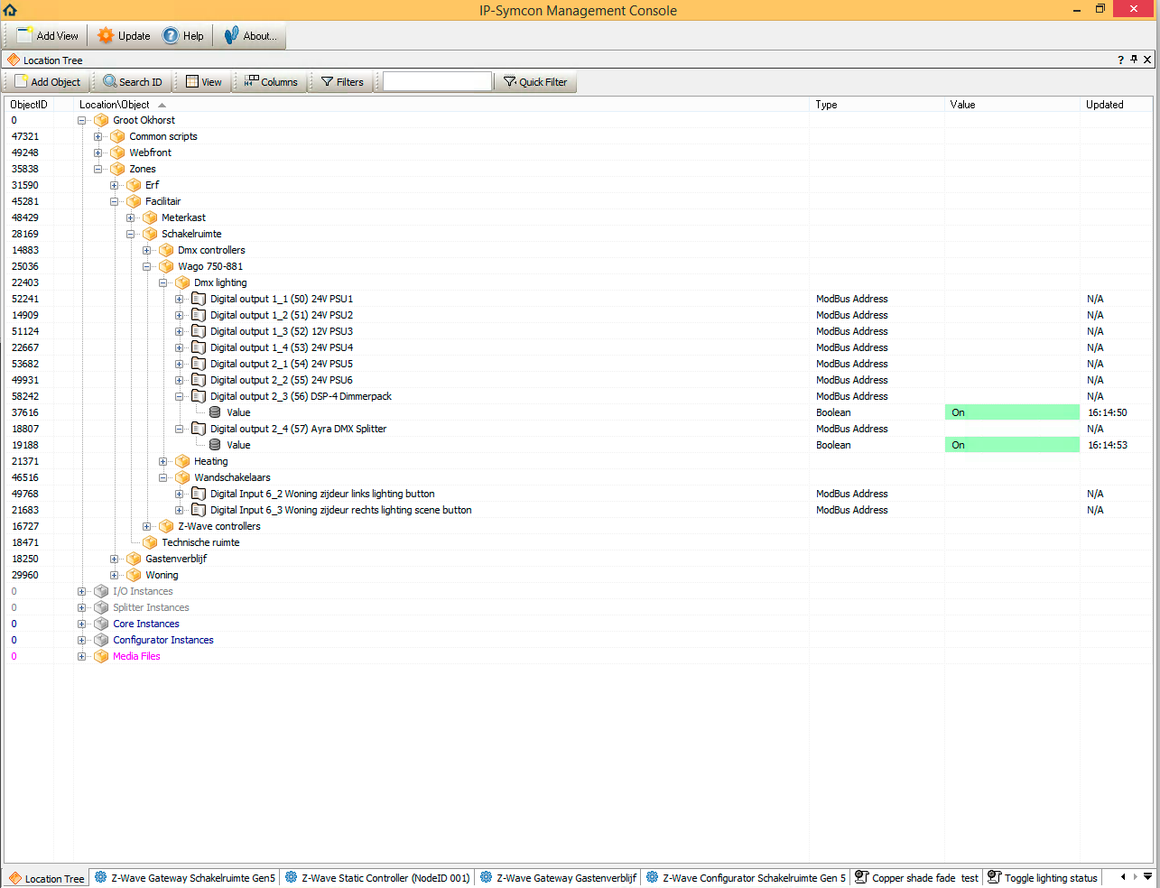Click the I/O Instances icon
This screenshot has height=888, width=1160.
click(101, 591)
